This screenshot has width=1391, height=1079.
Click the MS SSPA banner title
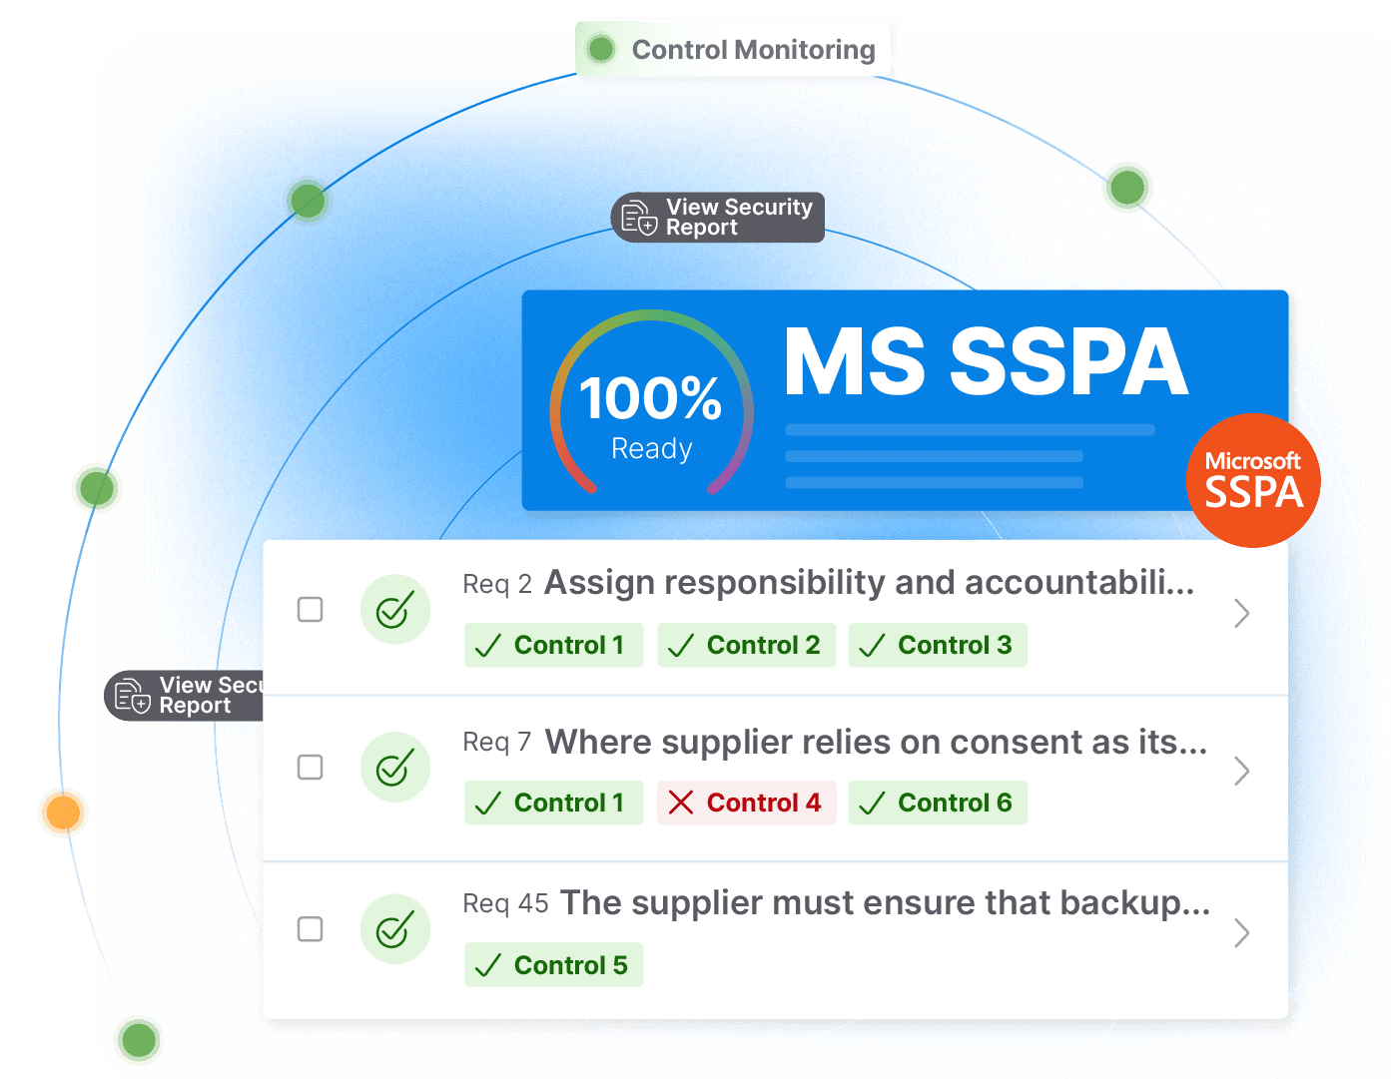(985, 362)
